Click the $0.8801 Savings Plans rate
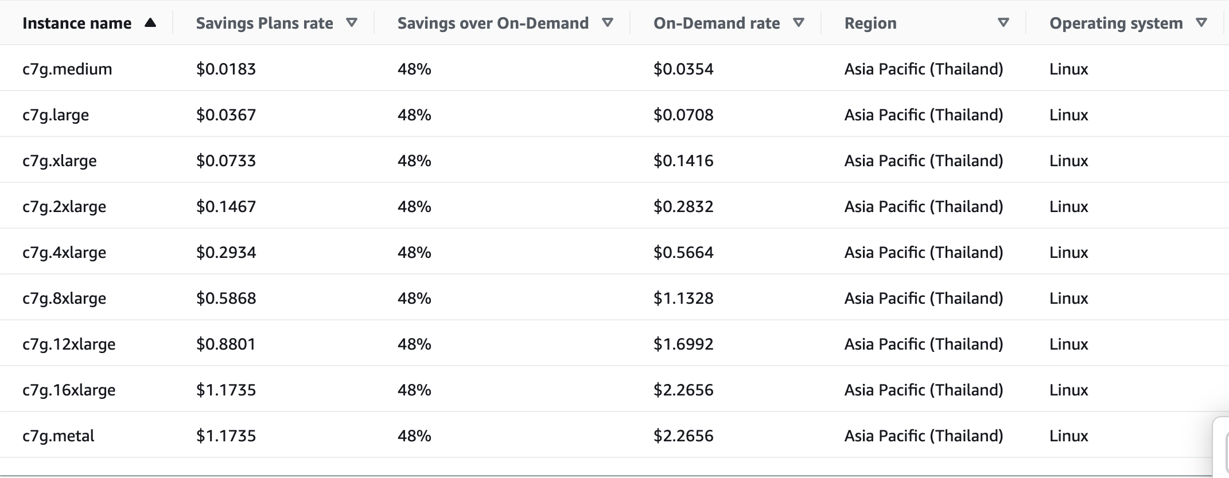The image size is (1229, 478). [x=226, y=344]
